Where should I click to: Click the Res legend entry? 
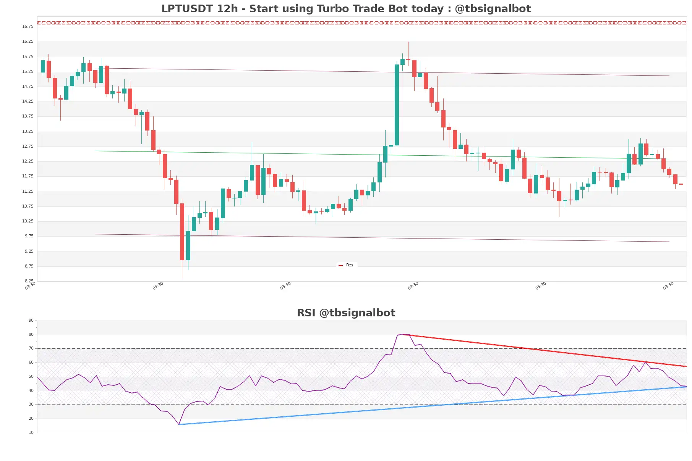click(346, 265)
